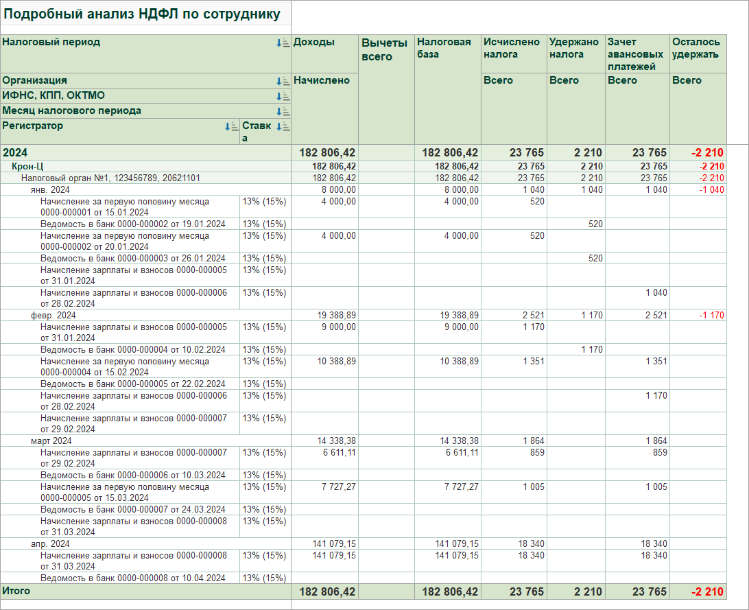Click income cell 9 000,00

pyautogui.click(x=339, y=327)
